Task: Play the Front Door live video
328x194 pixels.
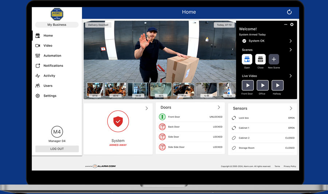Action: click(247, 85)
